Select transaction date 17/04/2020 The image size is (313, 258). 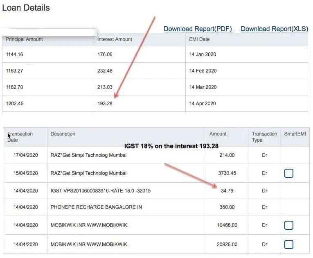pos(25,155)
